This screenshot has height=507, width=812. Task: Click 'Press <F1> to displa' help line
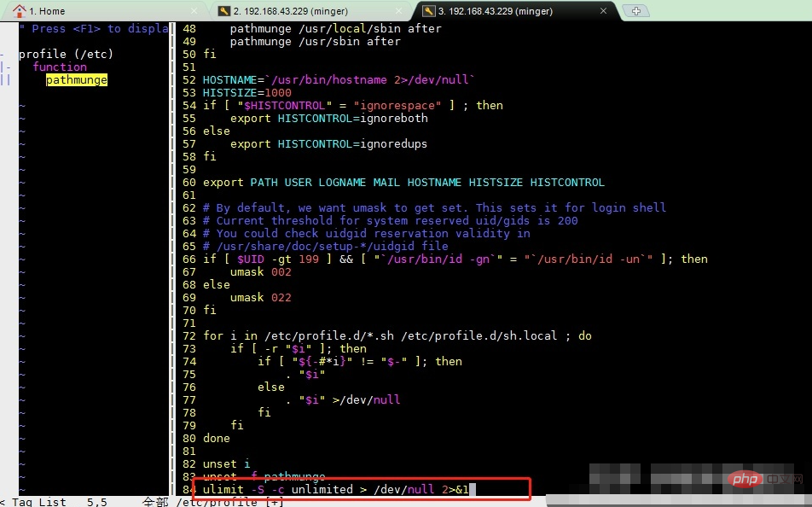[94, 28]
